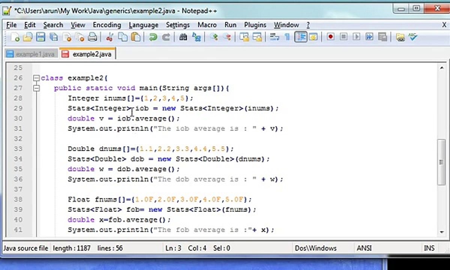Click the Copy icon in toolbar
Screen dimensions: 450x270
[123, 37]
